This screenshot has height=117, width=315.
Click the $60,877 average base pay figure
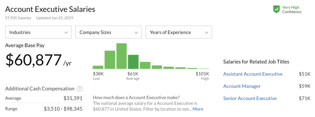point(34,60)
